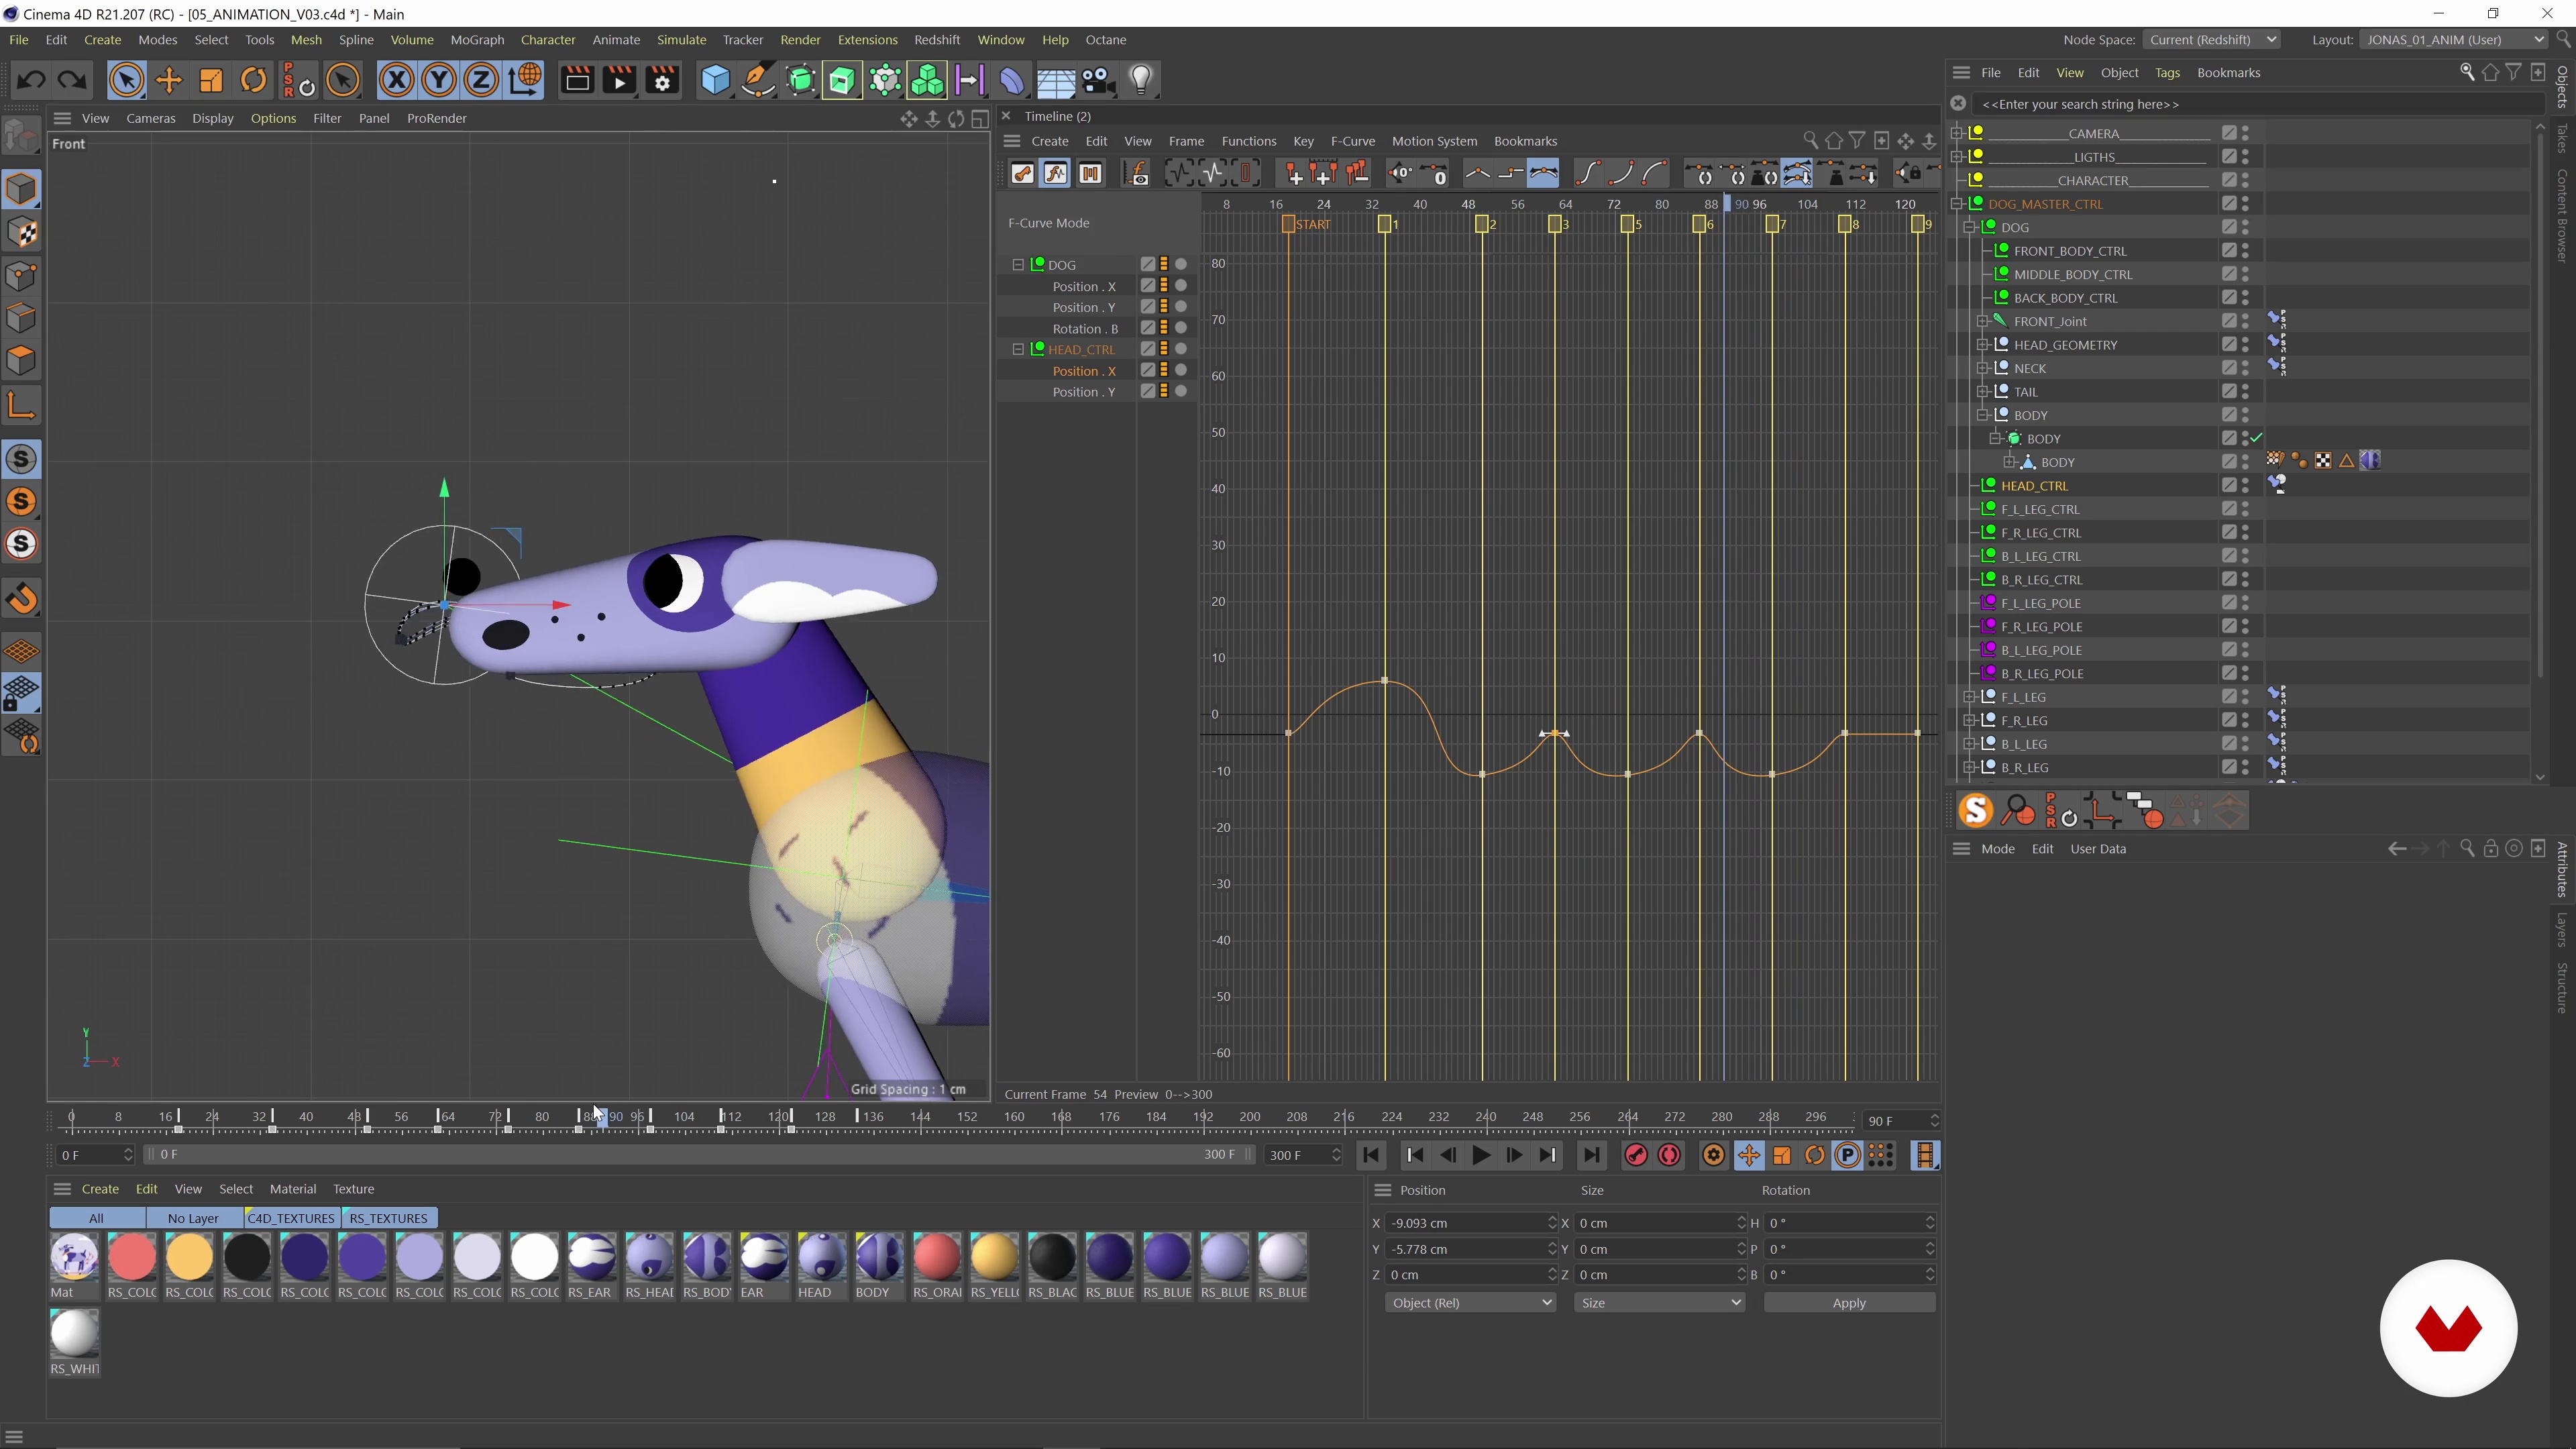Toggle Y axis lock icon
The height and width of the screenshot is (1449, 2576).
point(439,80)
